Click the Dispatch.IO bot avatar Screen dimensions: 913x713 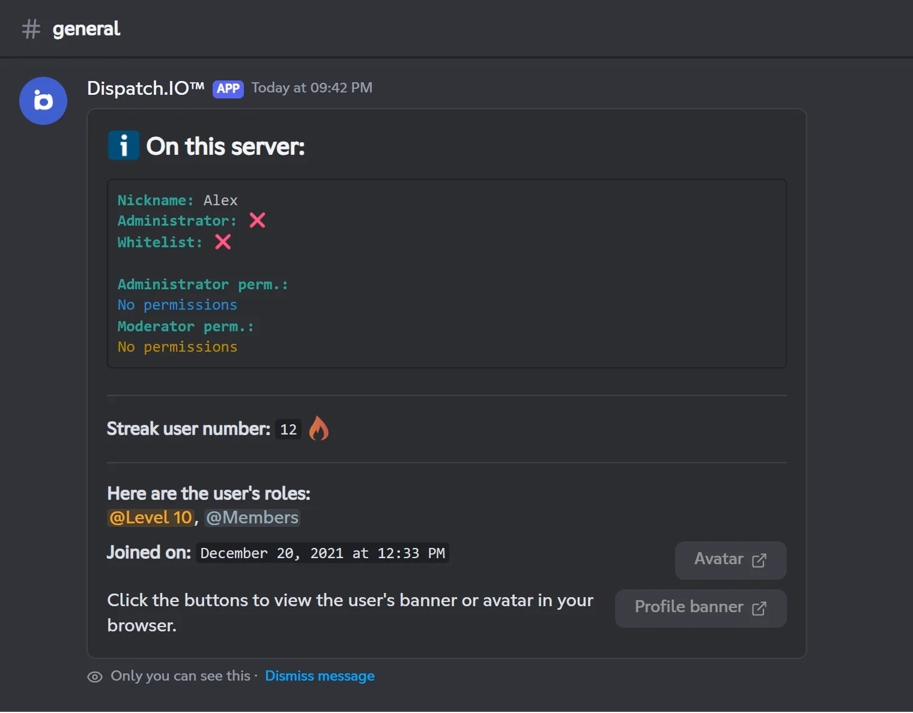click(43, 101)
